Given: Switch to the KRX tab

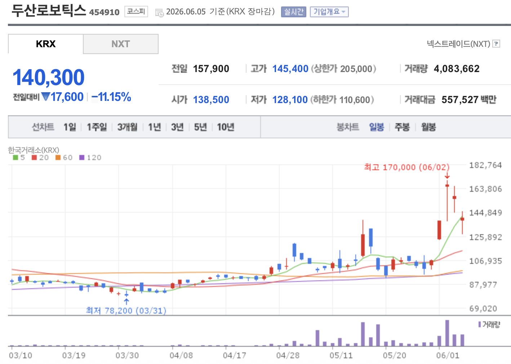Looking at the screenshot, I should 46,44.
